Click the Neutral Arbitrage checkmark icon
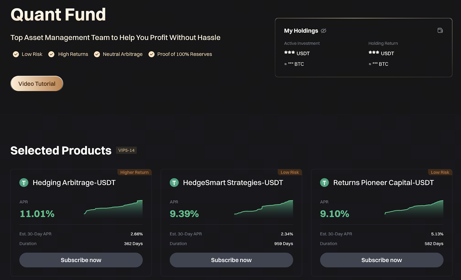Screen dimensions: 461x280 click(97, 54)
